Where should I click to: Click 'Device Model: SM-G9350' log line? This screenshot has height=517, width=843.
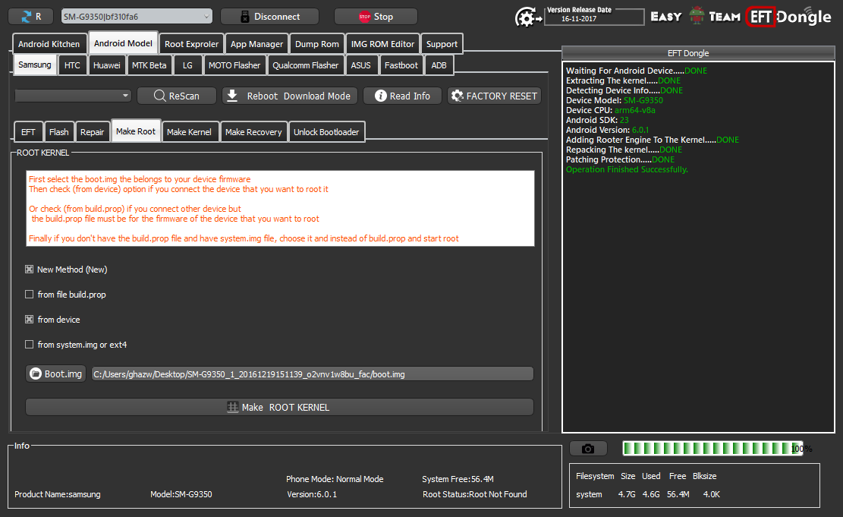pyautogui.click(x=615, y=101)
